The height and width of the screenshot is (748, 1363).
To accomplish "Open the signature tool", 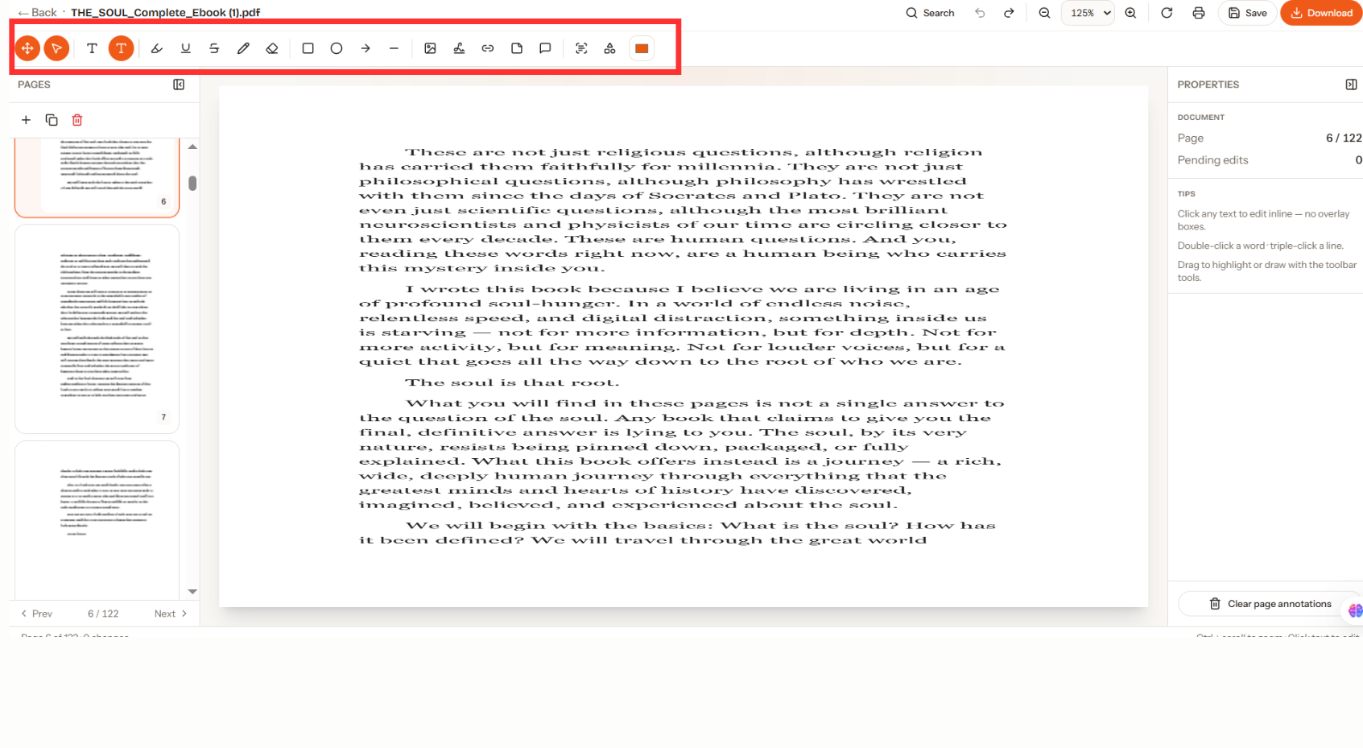I will (x=459, y=48).
